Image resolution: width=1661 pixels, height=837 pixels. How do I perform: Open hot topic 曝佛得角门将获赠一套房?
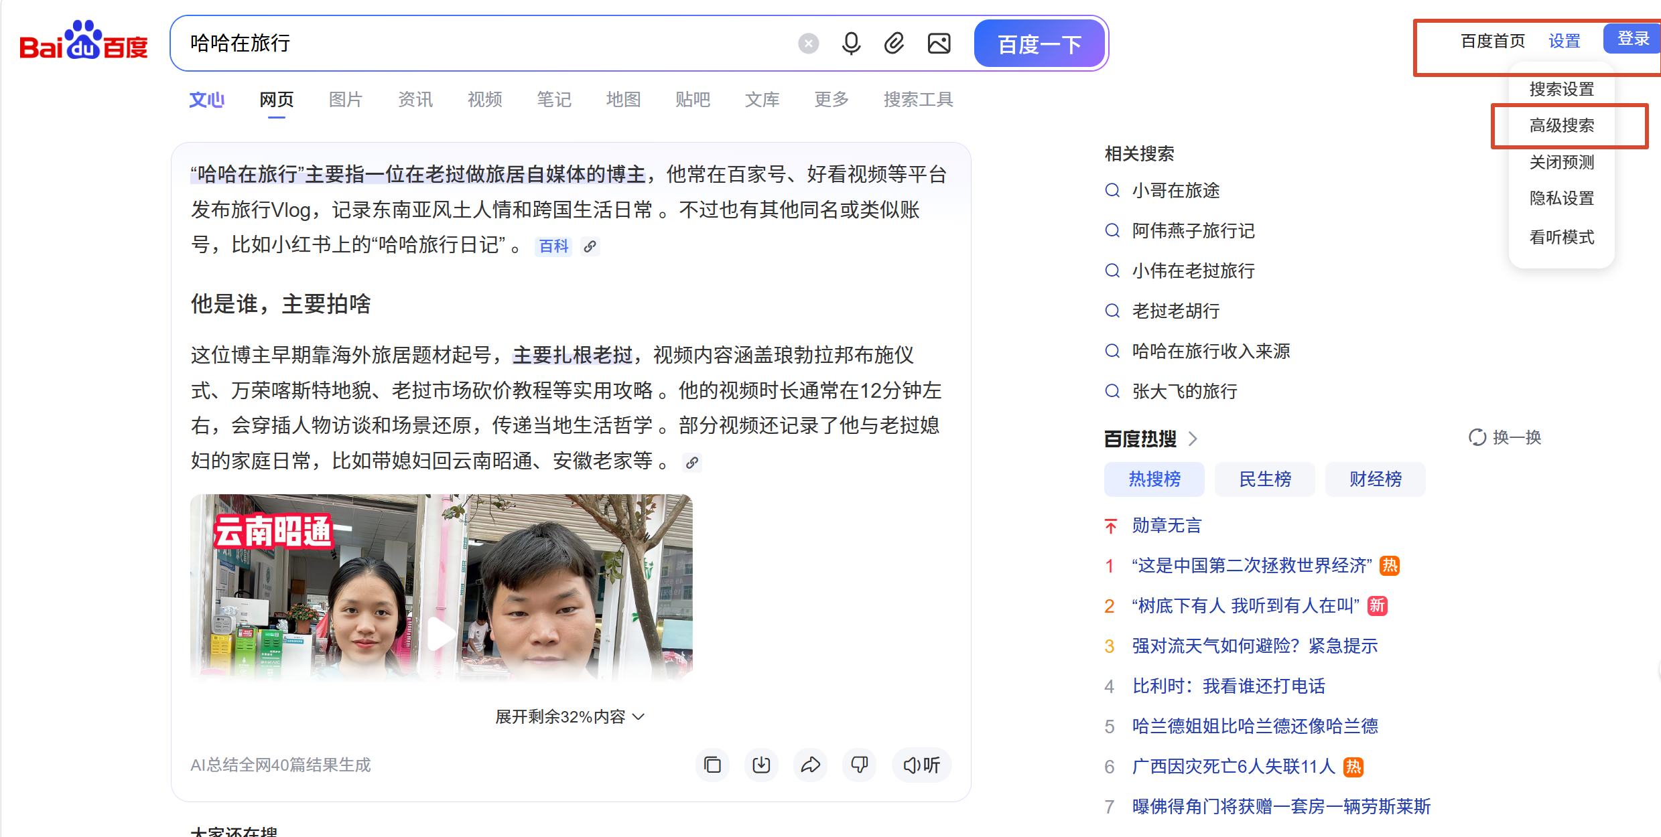click(1281, 807)
